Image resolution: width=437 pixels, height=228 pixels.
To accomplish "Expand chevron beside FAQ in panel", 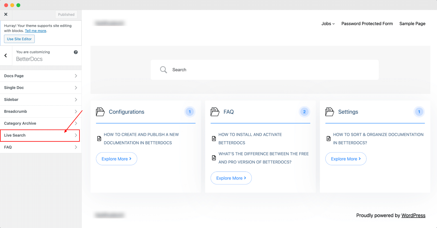I will tap(76, 147).
